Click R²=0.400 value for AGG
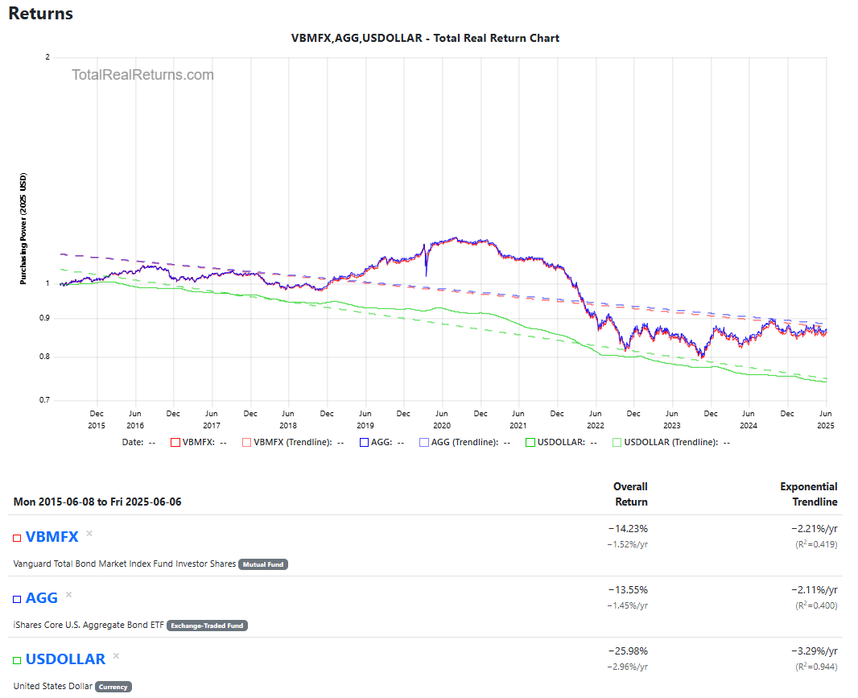This screenshot has width=858, height=698. point(816,605)
